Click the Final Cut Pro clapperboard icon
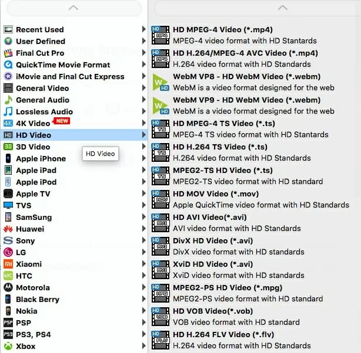Image resolution: width=361 pixels, height=353 pixels. [8, 53]
